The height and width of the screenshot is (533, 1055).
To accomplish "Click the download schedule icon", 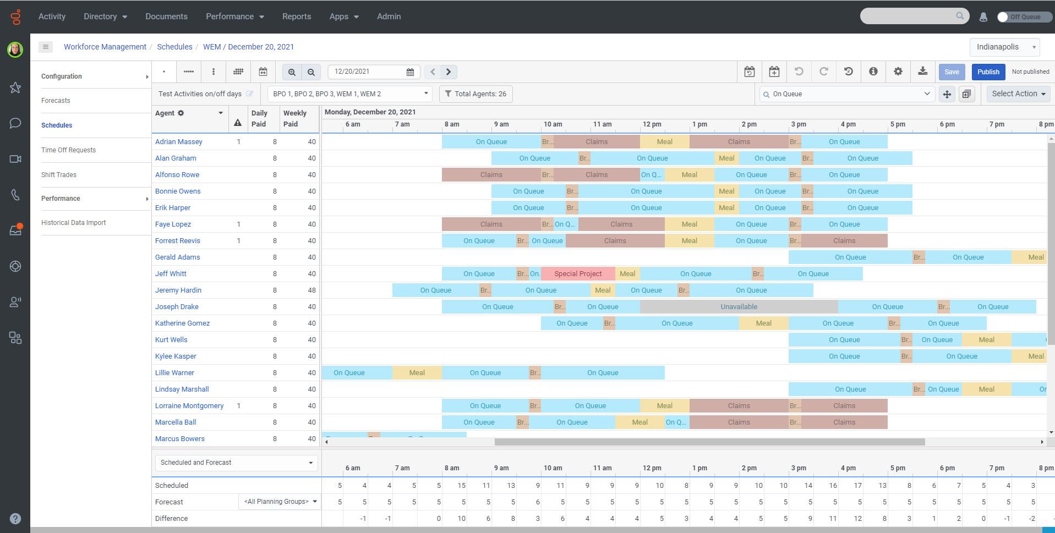I will click(923, 72).
